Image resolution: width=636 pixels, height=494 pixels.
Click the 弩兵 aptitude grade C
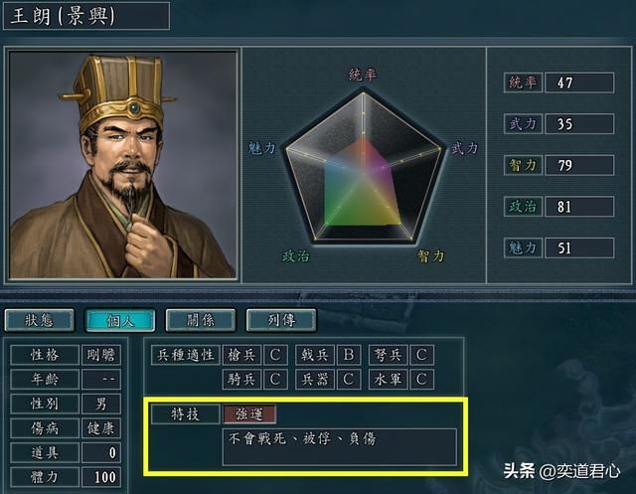coord(421,355)
